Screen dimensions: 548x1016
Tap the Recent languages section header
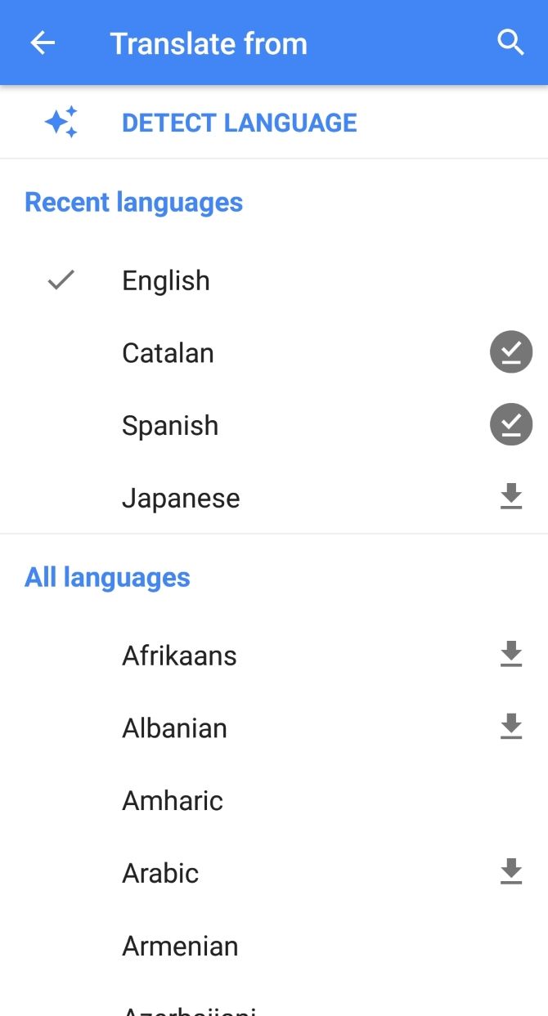click(x=133, y=202)
